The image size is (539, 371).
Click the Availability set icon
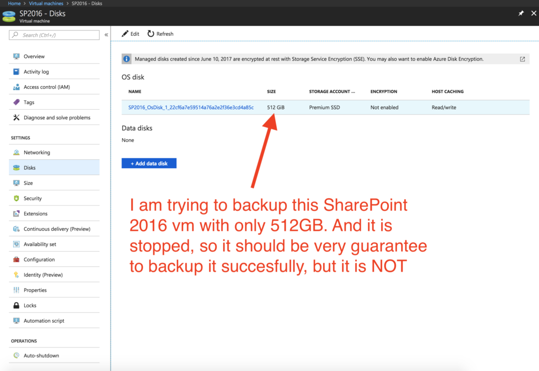16,244
